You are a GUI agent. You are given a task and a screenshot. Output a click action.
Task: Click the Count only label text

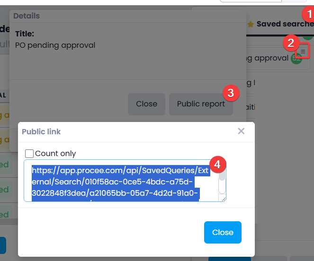[55, 153]
